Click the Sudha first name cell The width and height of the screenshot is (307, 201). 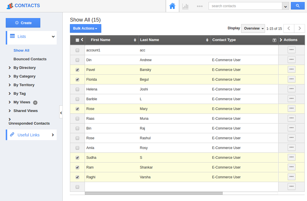tap(91, 158)
